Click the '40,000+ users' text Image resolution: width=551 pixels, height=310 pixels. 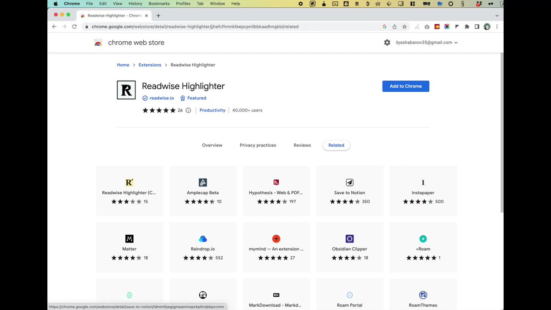[247, 110]
